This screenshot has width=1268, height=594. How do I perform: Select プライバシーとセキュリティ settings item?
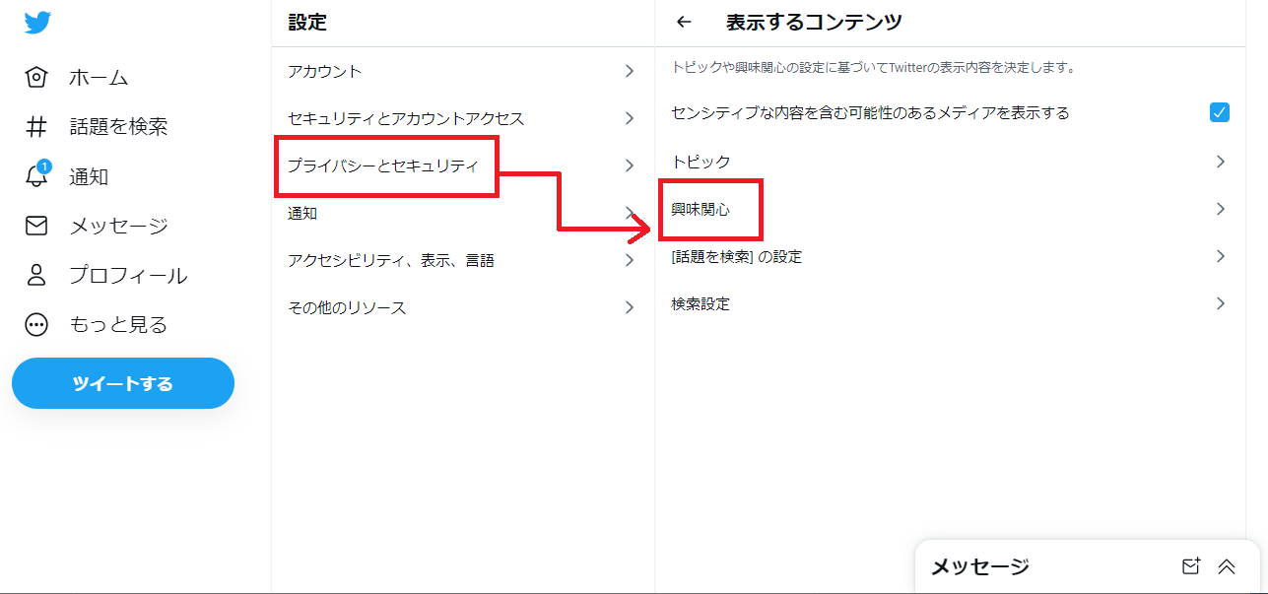463,165
